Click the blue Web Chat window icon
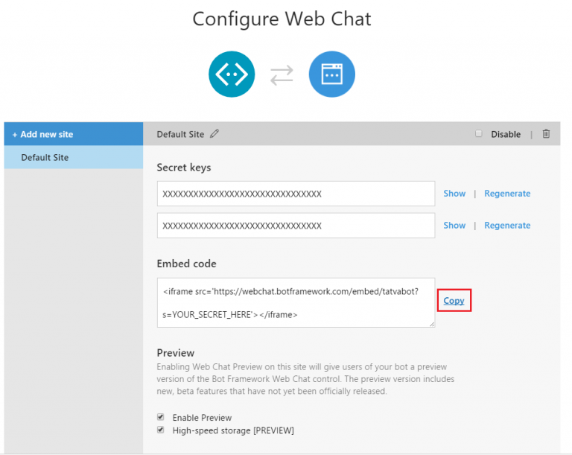Viewport: 572px width, 455px height. 331,74
